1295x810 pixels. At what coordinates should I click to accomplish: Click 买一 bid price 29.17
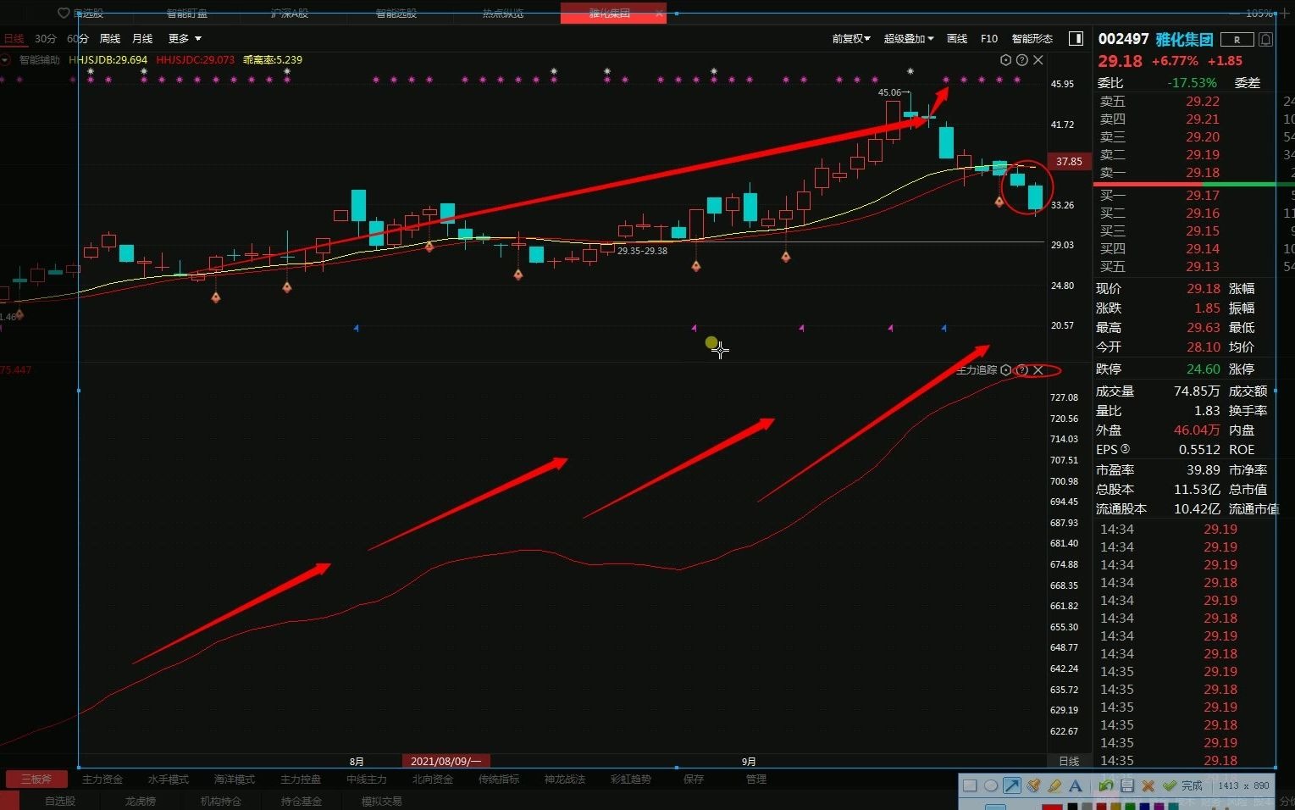1203,195
